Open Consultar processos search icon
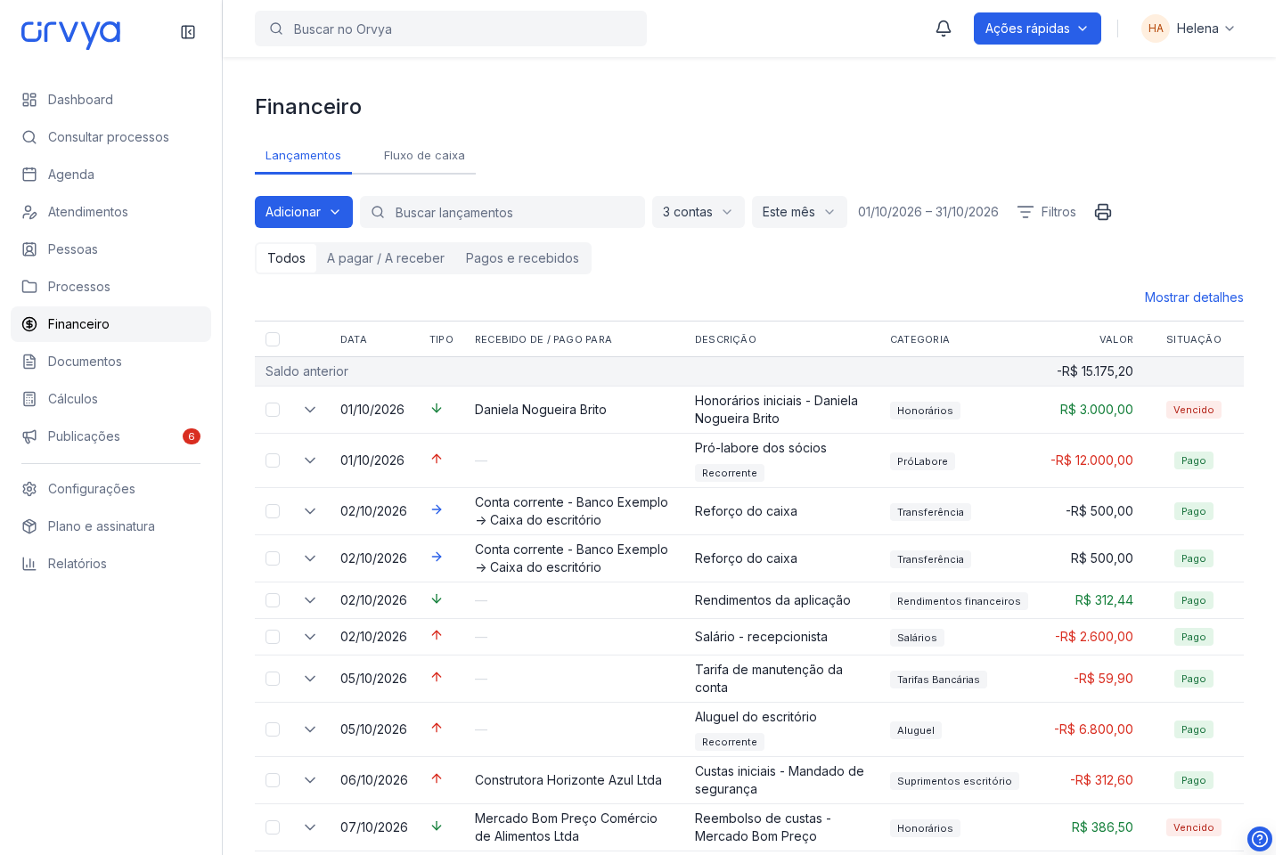 (x=29, y=137)
